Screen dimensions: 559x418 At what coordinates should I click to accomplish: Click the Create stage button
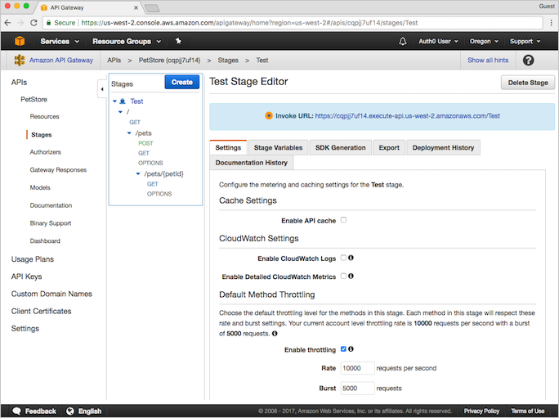181,82
